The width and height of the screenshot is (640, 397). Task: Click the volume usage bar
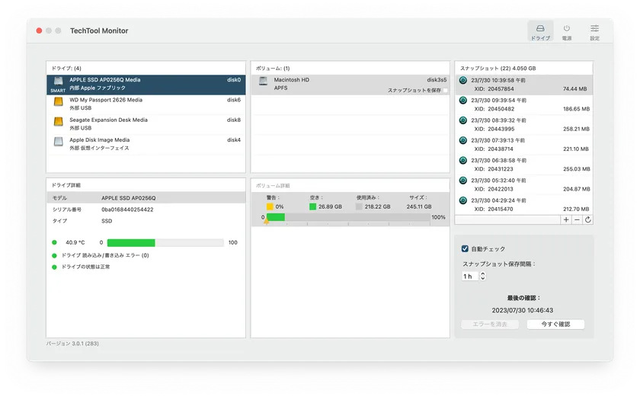[348, 217]
